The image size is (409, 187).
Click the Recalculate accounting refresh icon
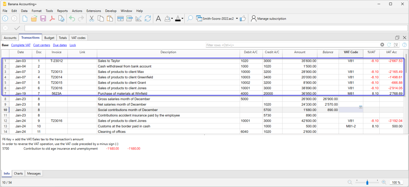point(148,19)
